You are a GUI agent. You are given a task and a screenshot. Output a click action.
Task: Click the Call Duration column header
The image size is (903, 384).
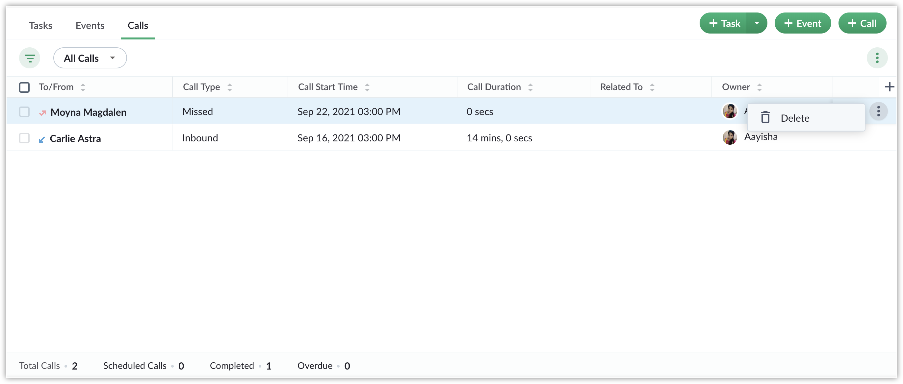494,87
